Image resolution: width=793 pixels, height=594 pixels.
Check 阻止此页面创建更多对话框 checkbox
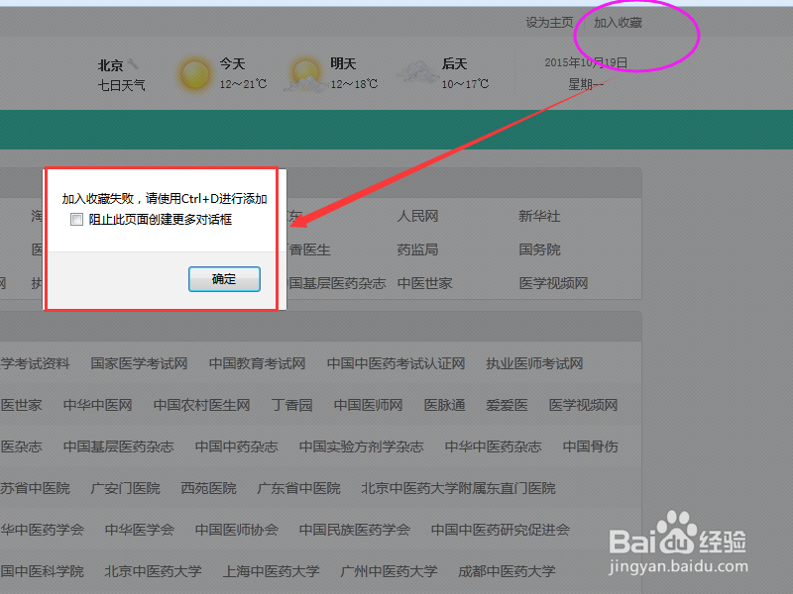pyautogui.click(x=77, y=219)
